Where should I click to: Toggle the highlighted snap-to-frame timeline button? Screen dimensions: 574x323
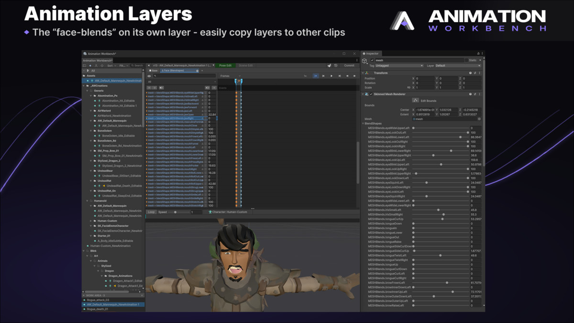316,76
